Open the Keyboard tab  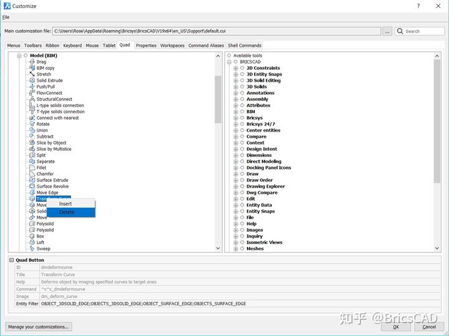coord(72,46)
